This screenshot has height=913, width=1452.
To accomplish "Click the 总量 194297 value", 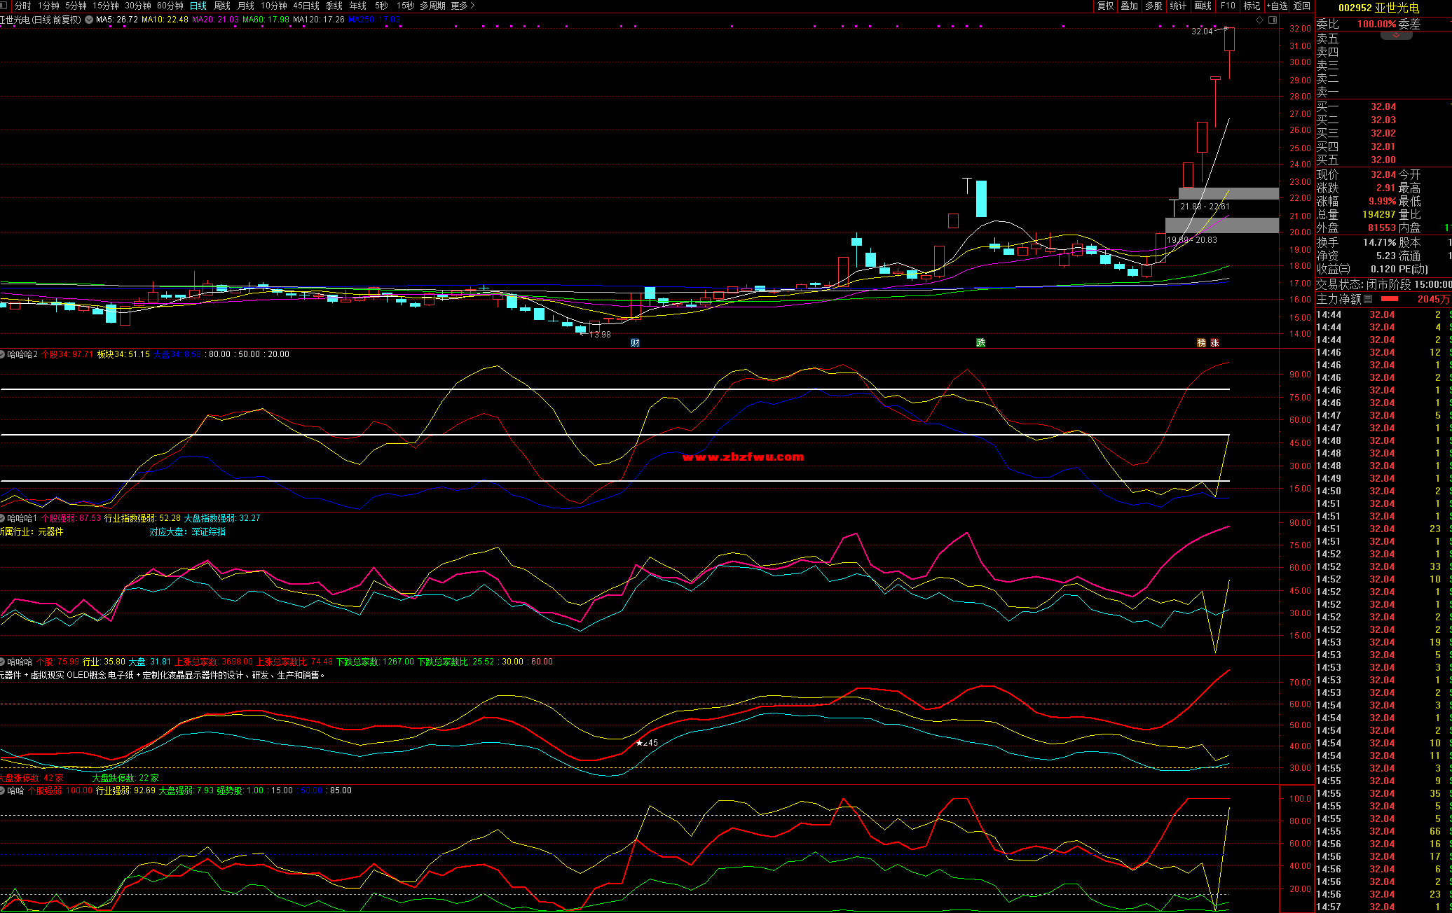I will point(1379,214).
